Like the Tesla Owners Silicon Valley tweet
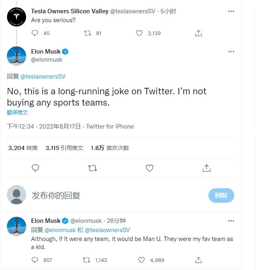Viewport: 256px width, 270px height. 139,33
